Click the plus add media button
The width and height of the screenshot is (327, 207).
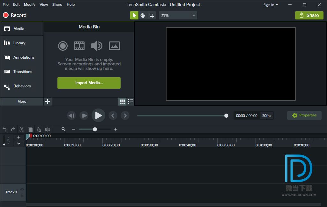(48, 101)
